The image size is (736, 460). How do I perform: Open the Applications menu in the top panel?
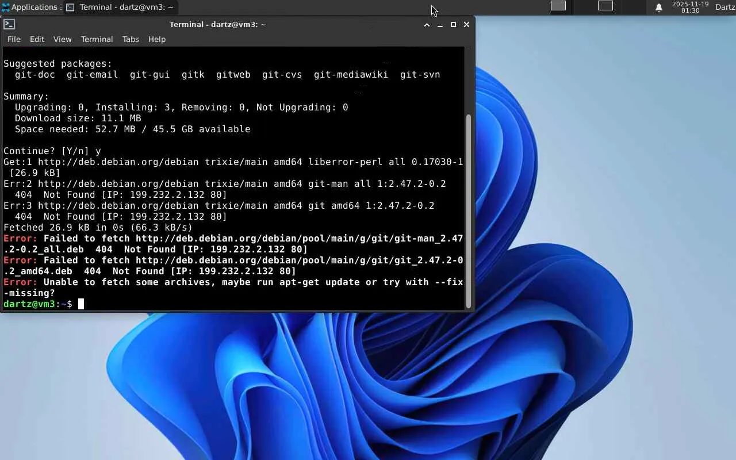pos(30,7)
